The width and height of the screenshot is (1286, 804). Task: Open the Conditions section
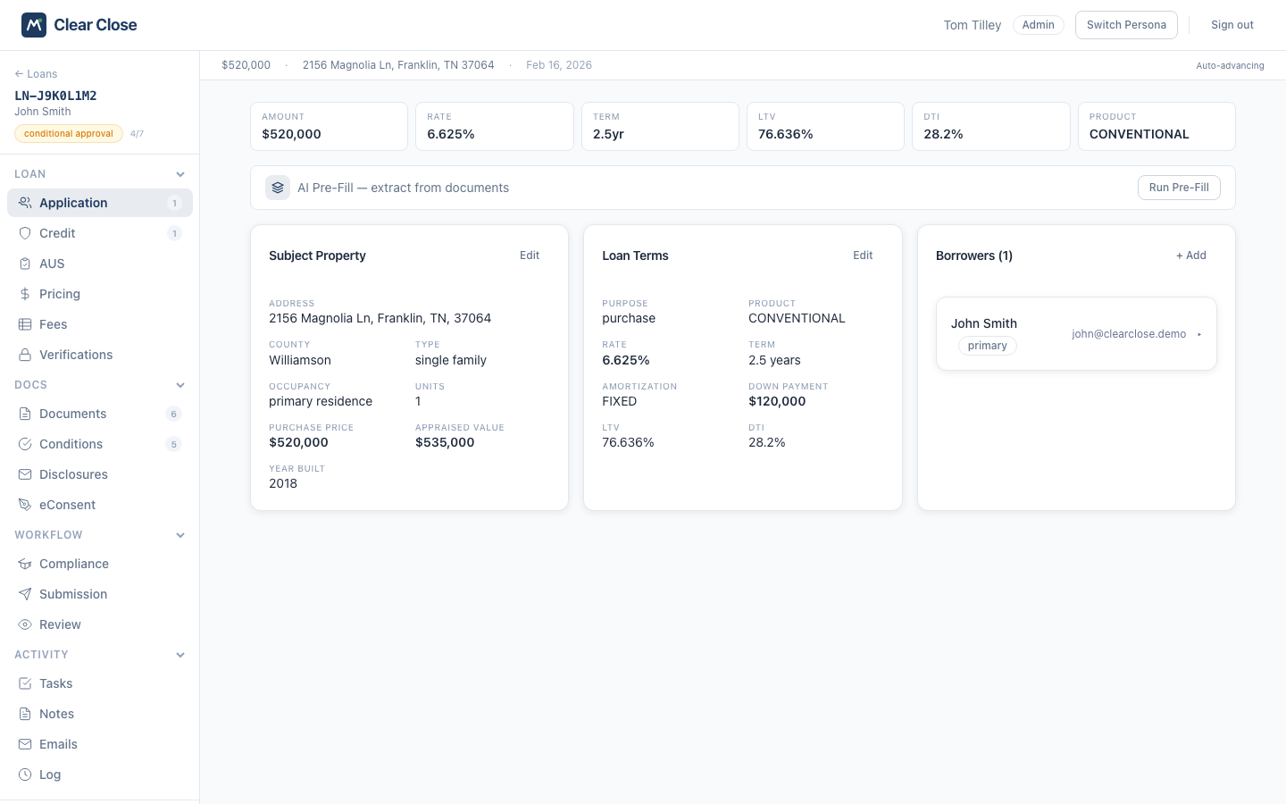[71, 444]
